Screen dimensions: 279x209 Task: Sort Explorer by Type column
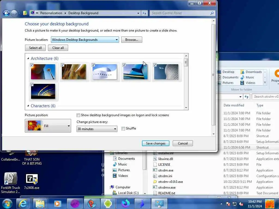point(260,105)
